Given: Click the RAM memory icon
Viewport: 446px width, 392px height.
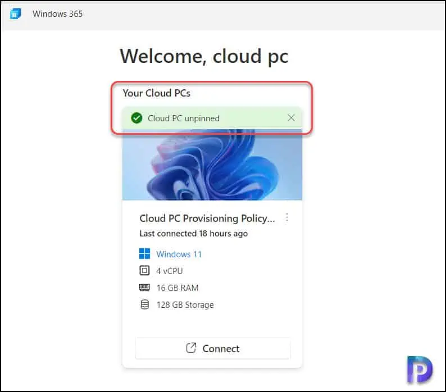Looking at the screenshot, I should (144, 288).
